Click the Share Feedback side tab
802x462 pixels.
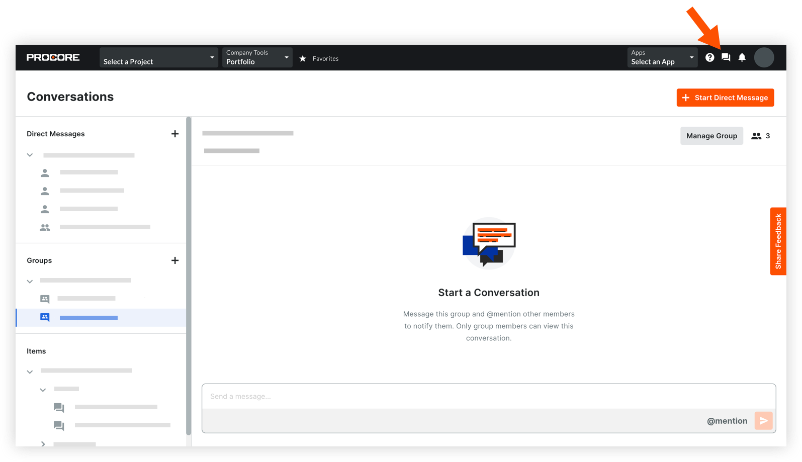[x=778, y=241]
